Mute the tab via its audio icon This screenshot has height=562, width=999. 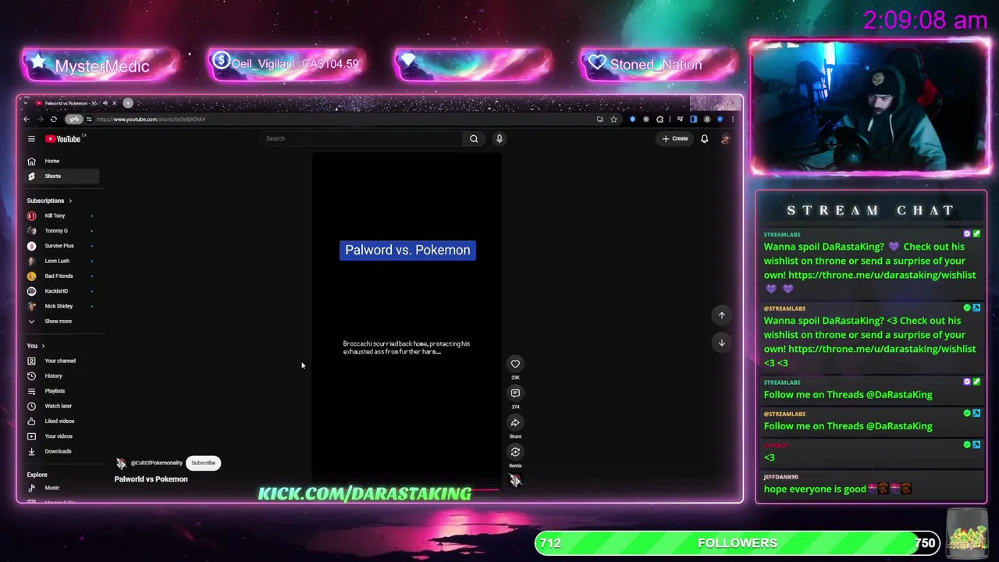(x=104, y=103)
